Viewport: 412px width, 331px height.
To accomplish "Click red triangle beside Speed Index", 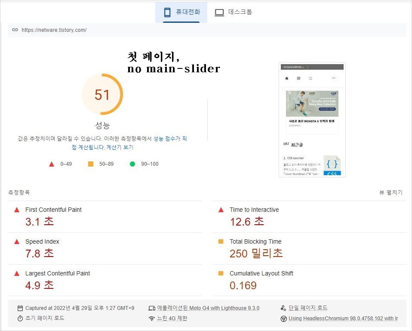I will (x=17, y=241).
